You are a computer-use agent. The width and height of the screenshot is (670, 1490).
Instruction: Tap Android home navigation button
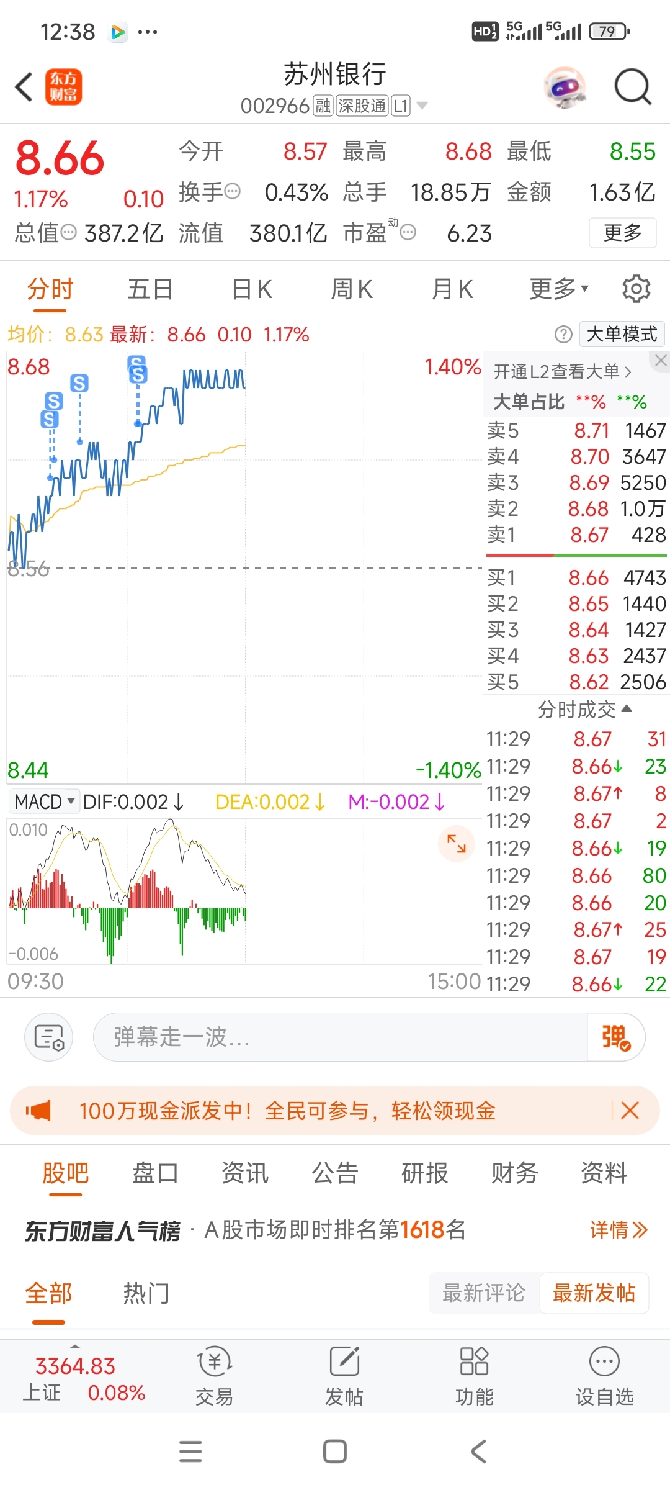click(x=335, y=1452)
